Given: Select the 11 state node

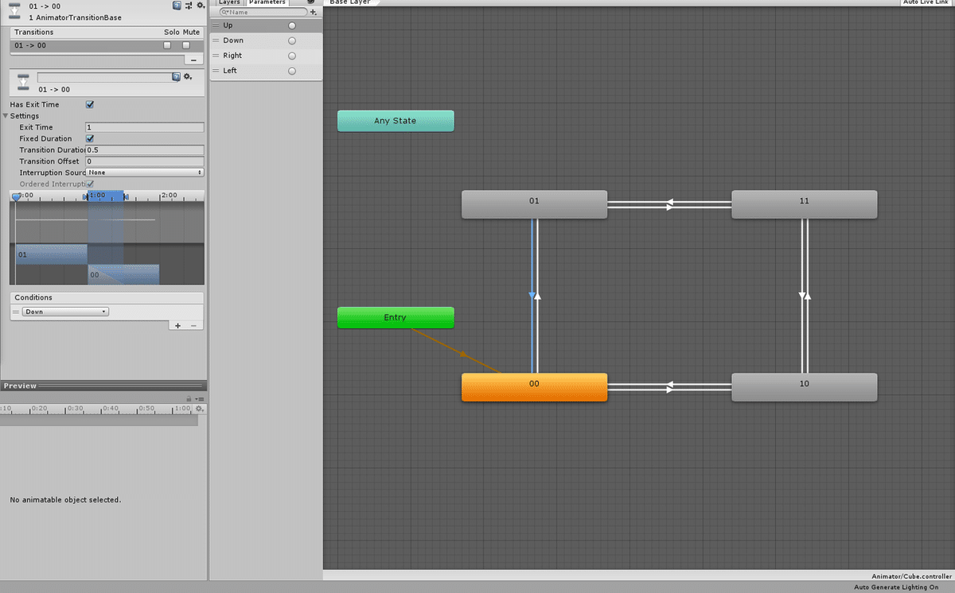Looking at the screenshot, I should (x=804, y=204).
